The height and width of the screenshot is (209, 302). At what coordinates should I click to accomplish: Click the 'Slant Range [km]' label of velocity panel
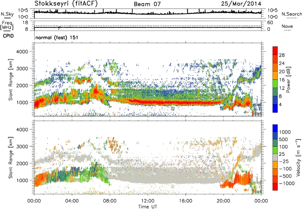(11, 158)
